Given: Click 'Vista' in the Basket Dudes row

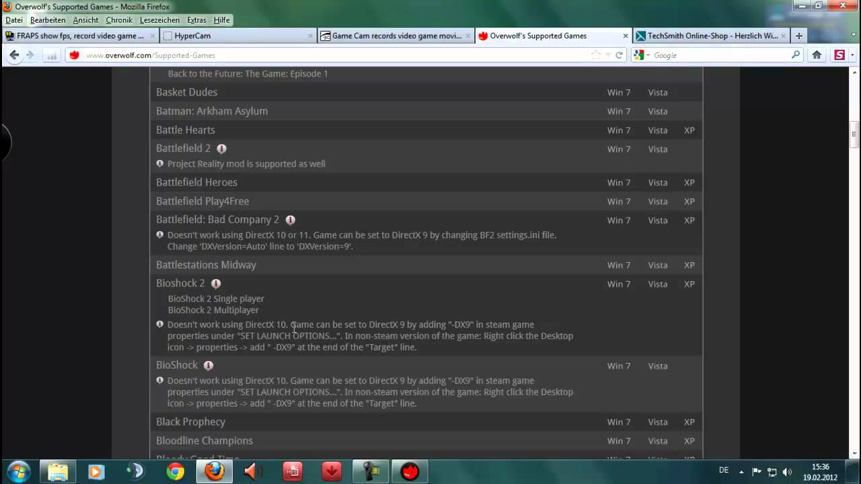Looking at the screenshot, I should coord(658,93).
